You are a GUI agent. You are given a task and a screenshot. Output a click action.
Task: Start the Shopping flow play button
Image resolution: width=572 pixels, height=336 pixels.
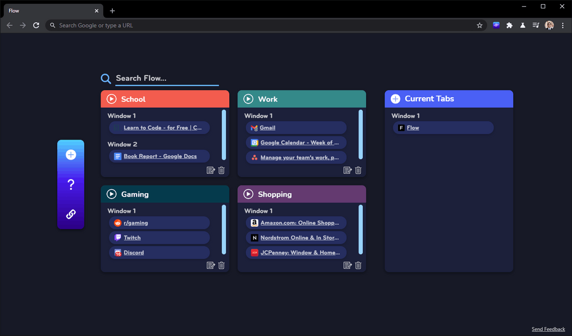coord(248,194)
